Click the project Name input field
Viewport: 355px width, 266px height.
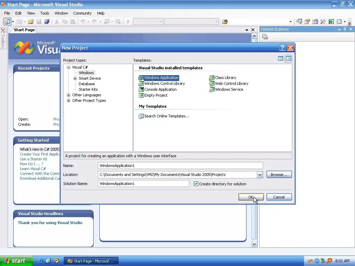click(x=180, y=166)
